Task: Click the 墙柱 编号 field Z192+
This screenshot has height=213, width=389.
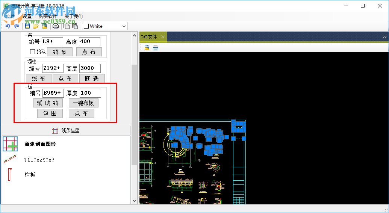Action: (x=53, y=68)
